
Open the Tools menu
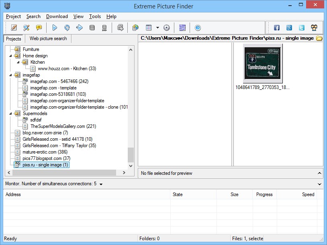click(95, 16)
